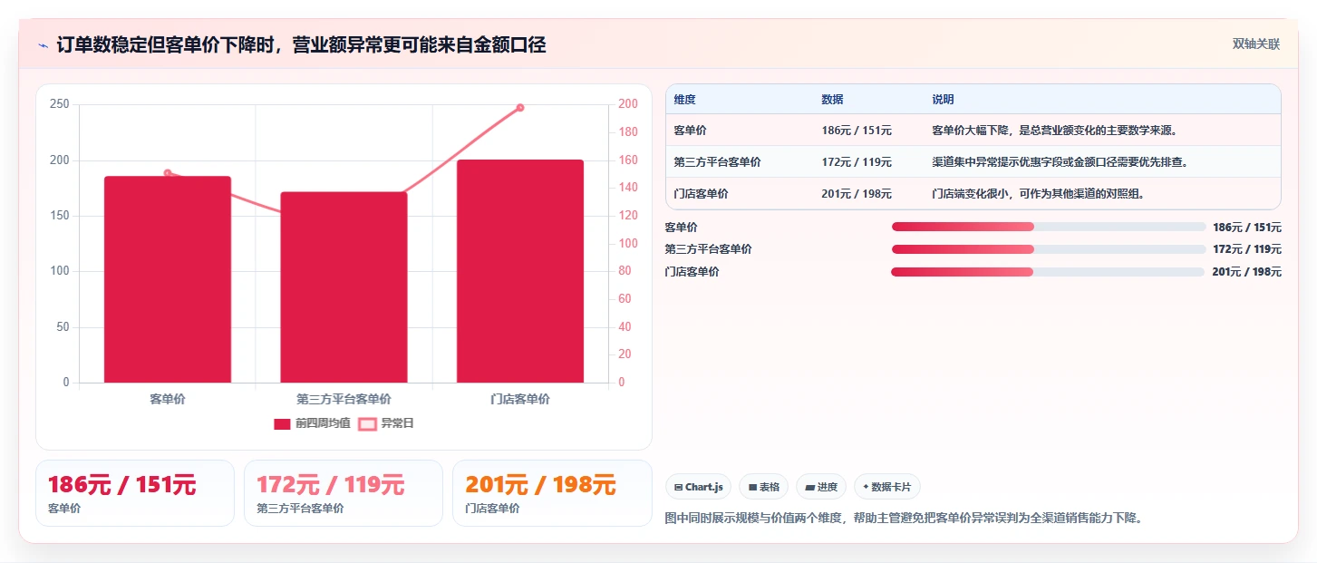Click the line data point near 200
This screenshot has height=563, width=1317.
point(520,108)
